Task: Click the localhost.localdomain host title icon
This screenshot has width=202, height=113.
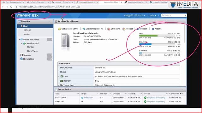Action: (x=56, y=22)
